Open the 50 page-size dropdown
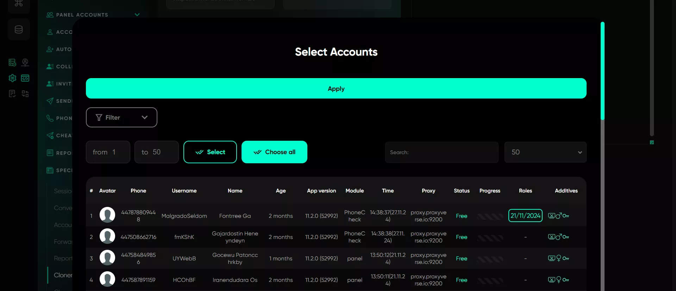Viewport: 676px width, 291px height. [545, 152]
